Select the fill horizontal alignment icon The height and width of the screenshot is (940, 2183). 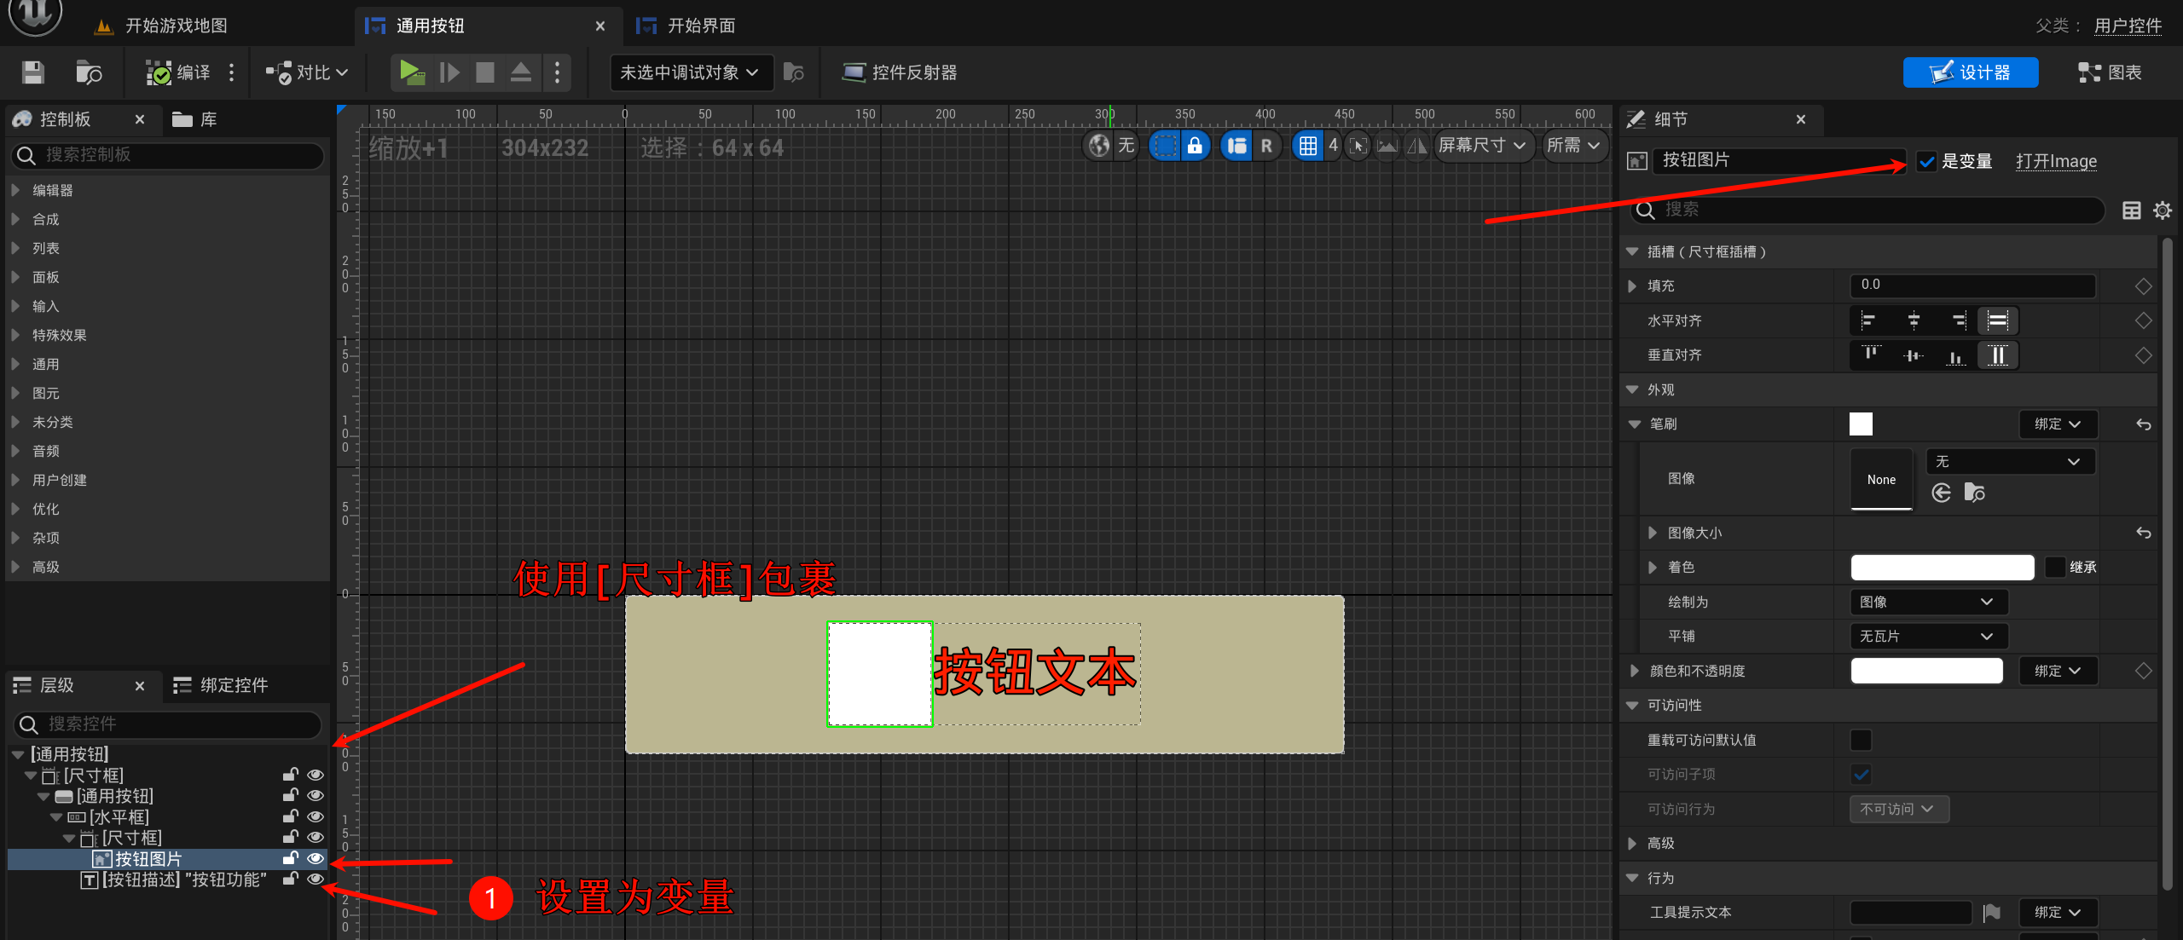[1997, 320]
